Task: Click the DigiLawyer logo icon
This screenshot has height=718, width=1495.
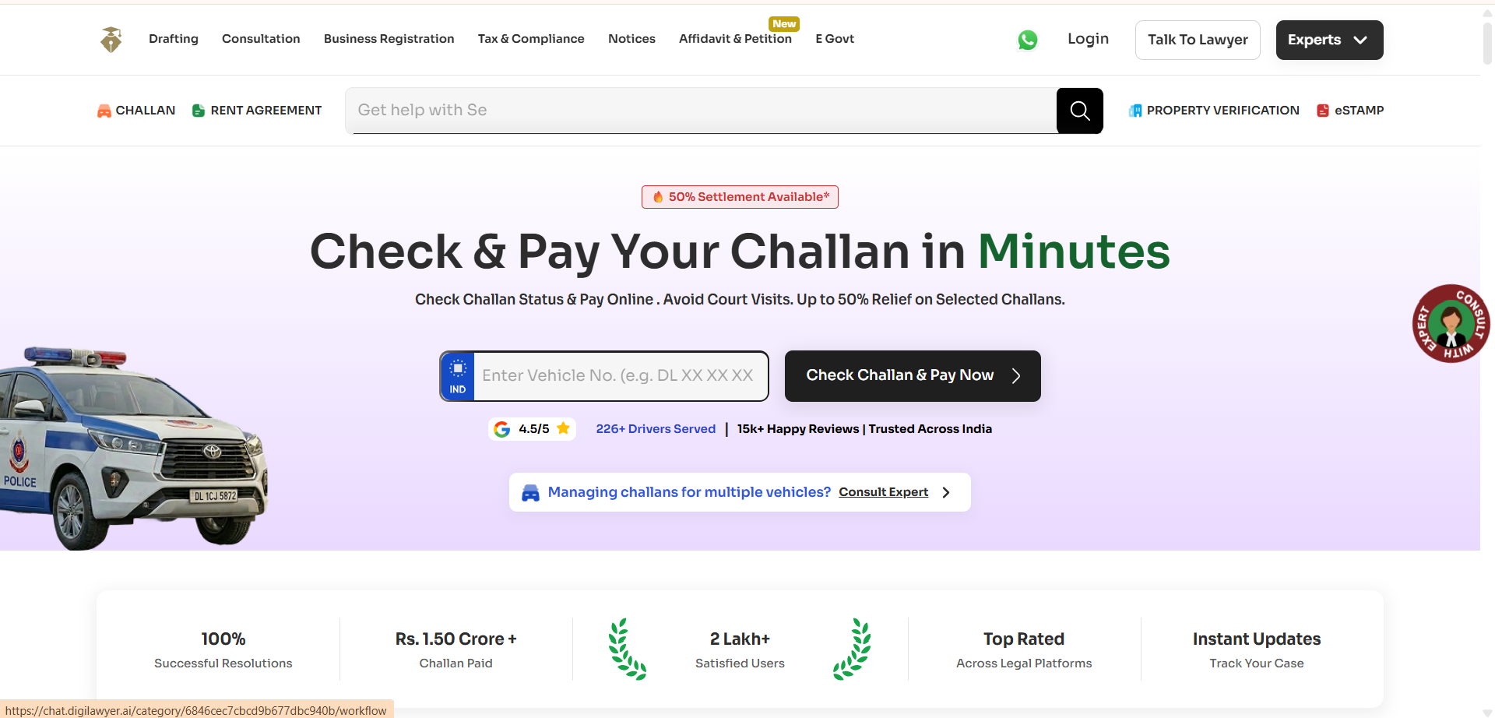Action: point(111,40)
